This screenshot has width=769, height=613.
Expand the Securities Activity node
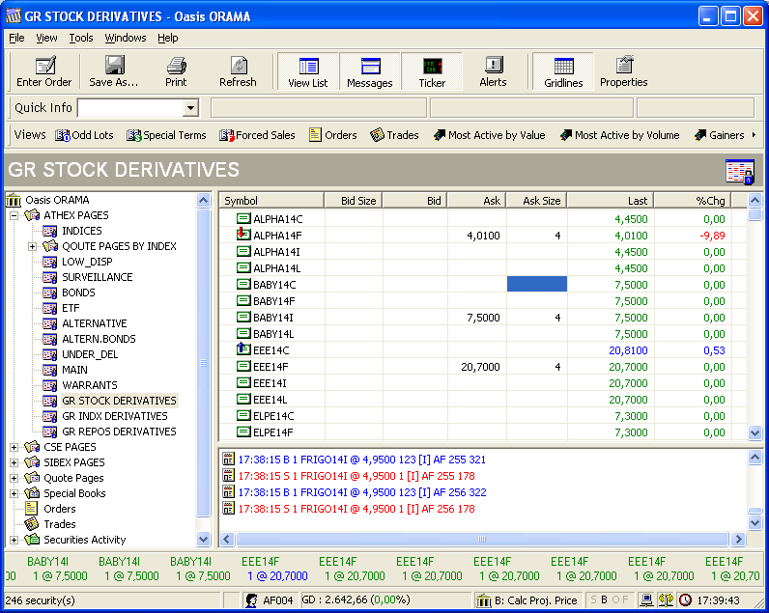(14, 540)
